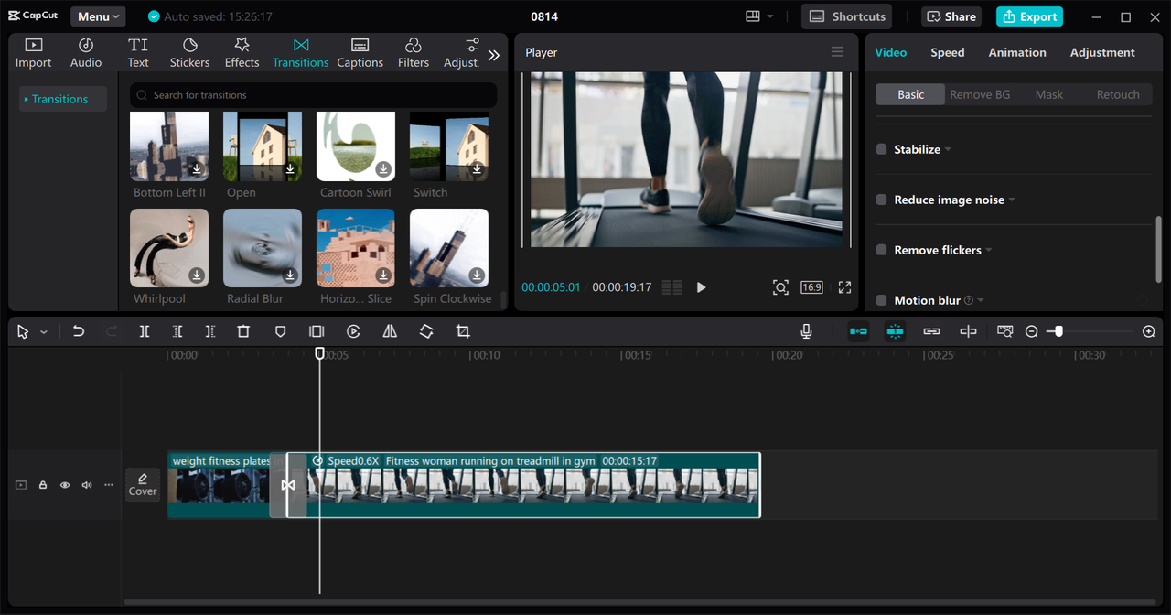
Task: Open the Audio library tab
Action: [x=86, y=53]
